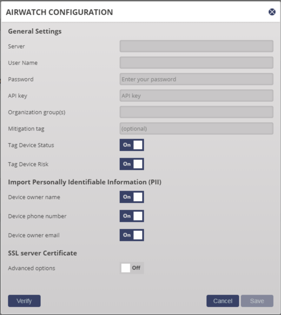
Task: Select the Enter your password field
Action: 196,79
